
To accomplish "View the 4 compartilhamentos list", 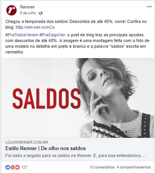I will click(134, 167).
